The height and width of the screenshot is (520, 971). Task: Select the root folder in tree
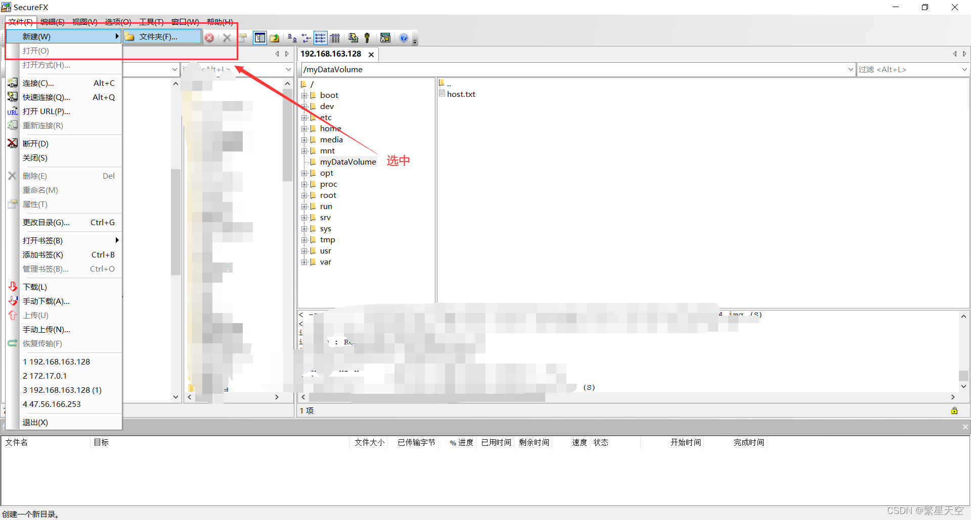coord(328,195)
